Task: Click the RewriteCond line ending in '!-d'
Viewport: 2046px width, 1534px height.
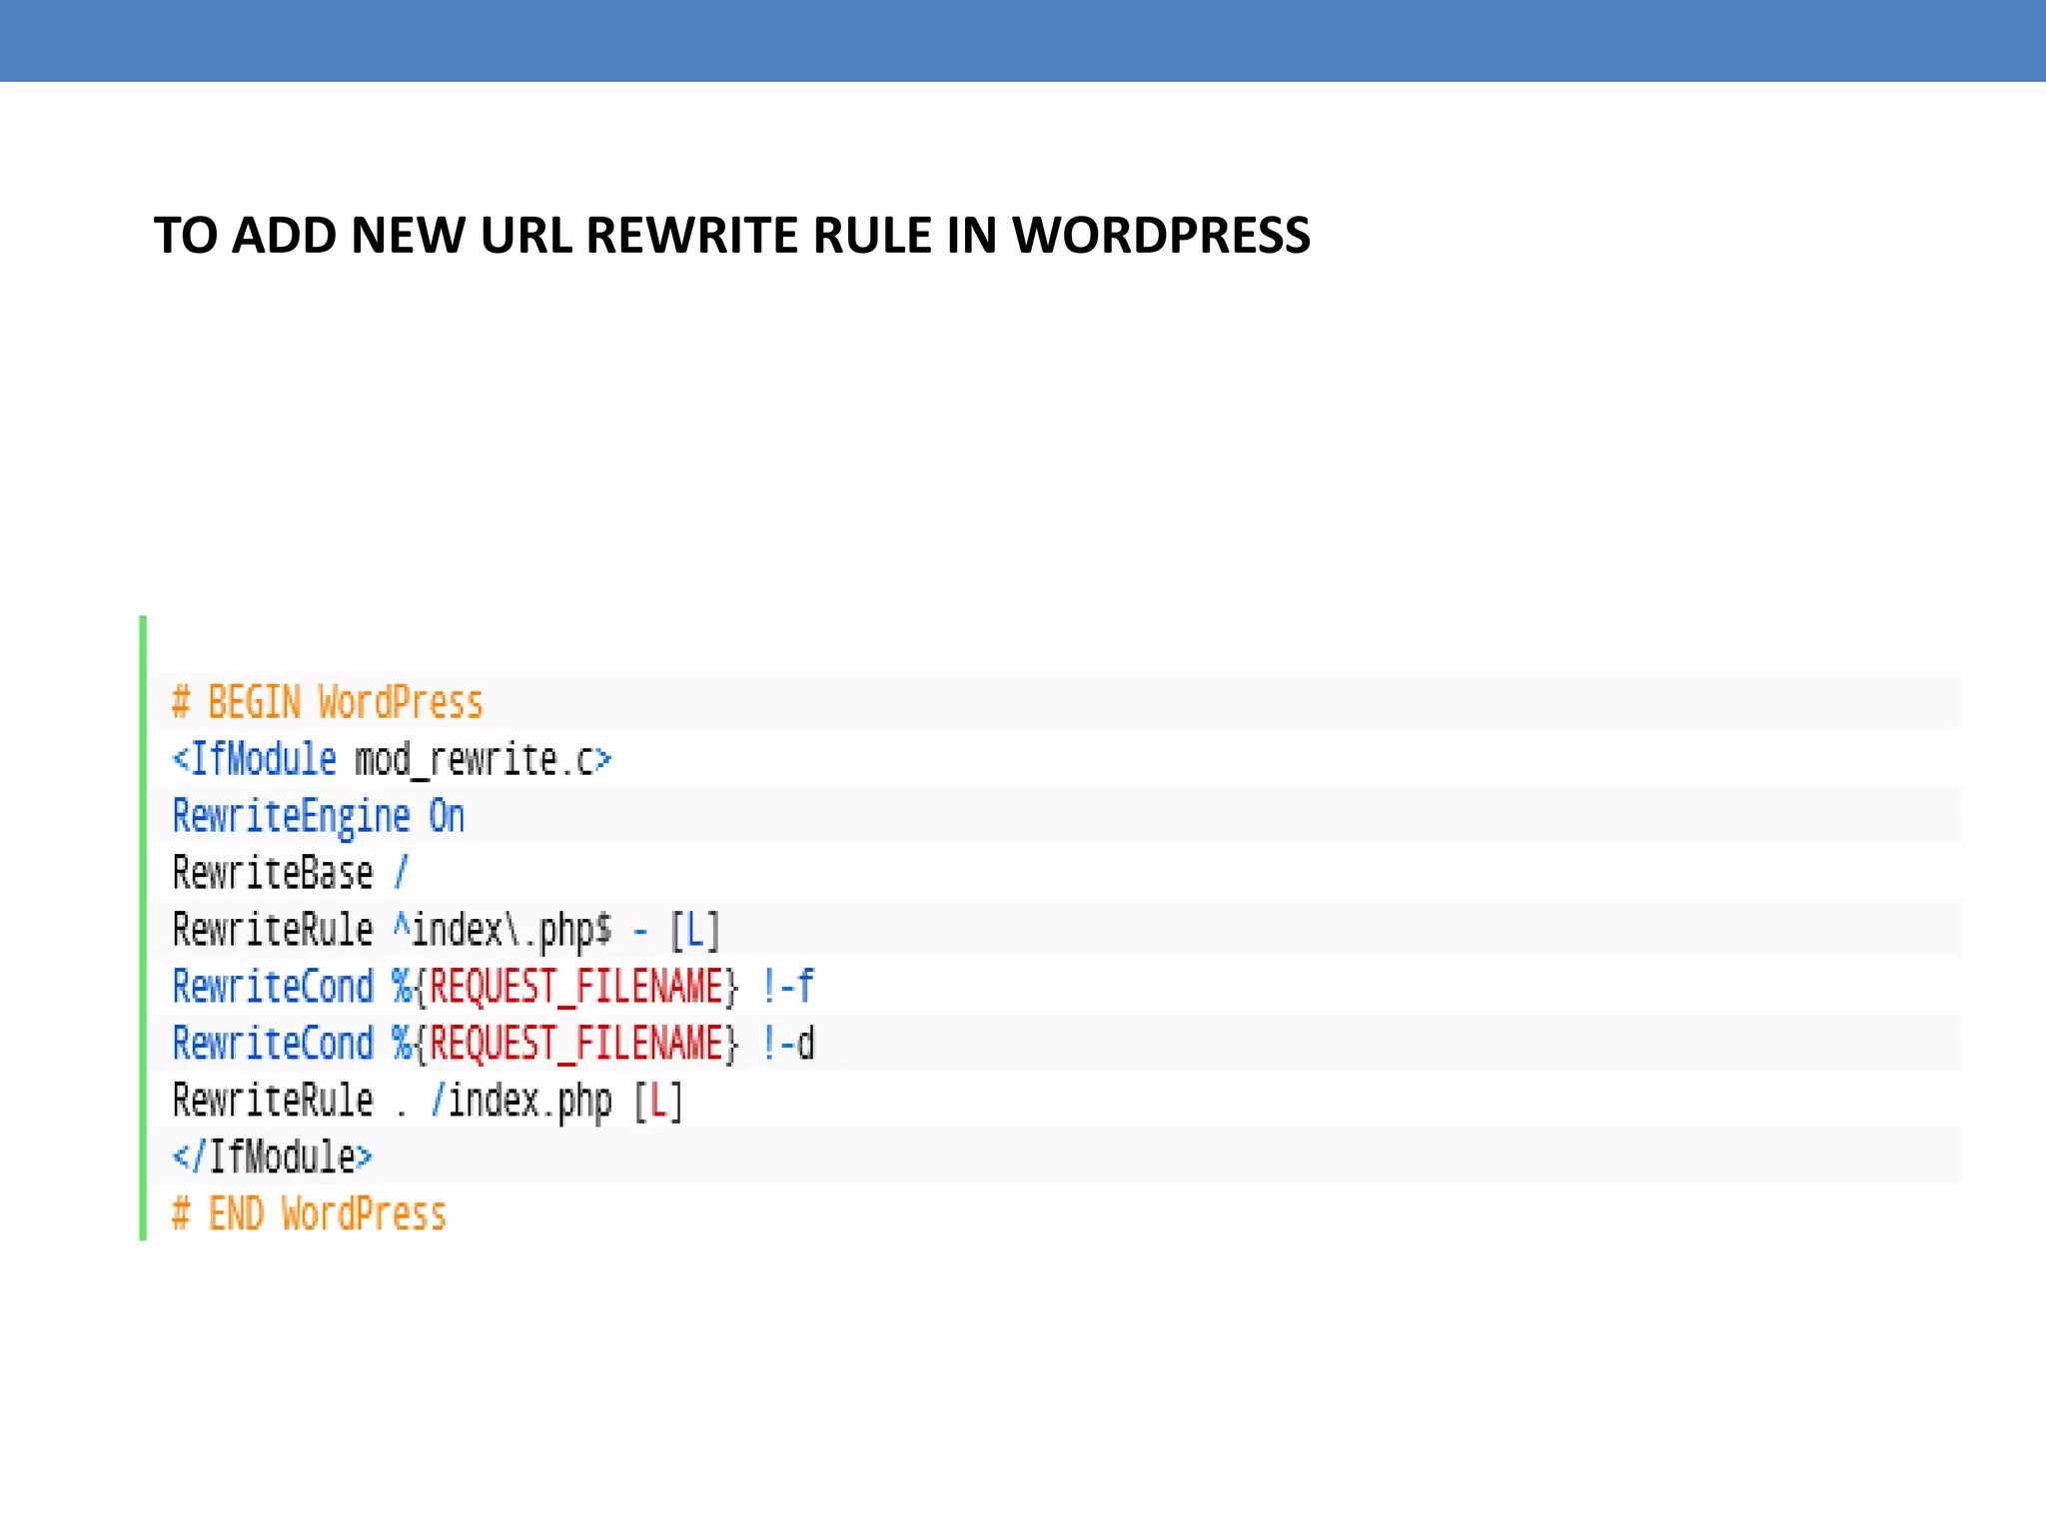Action: tap(494, 1044)
